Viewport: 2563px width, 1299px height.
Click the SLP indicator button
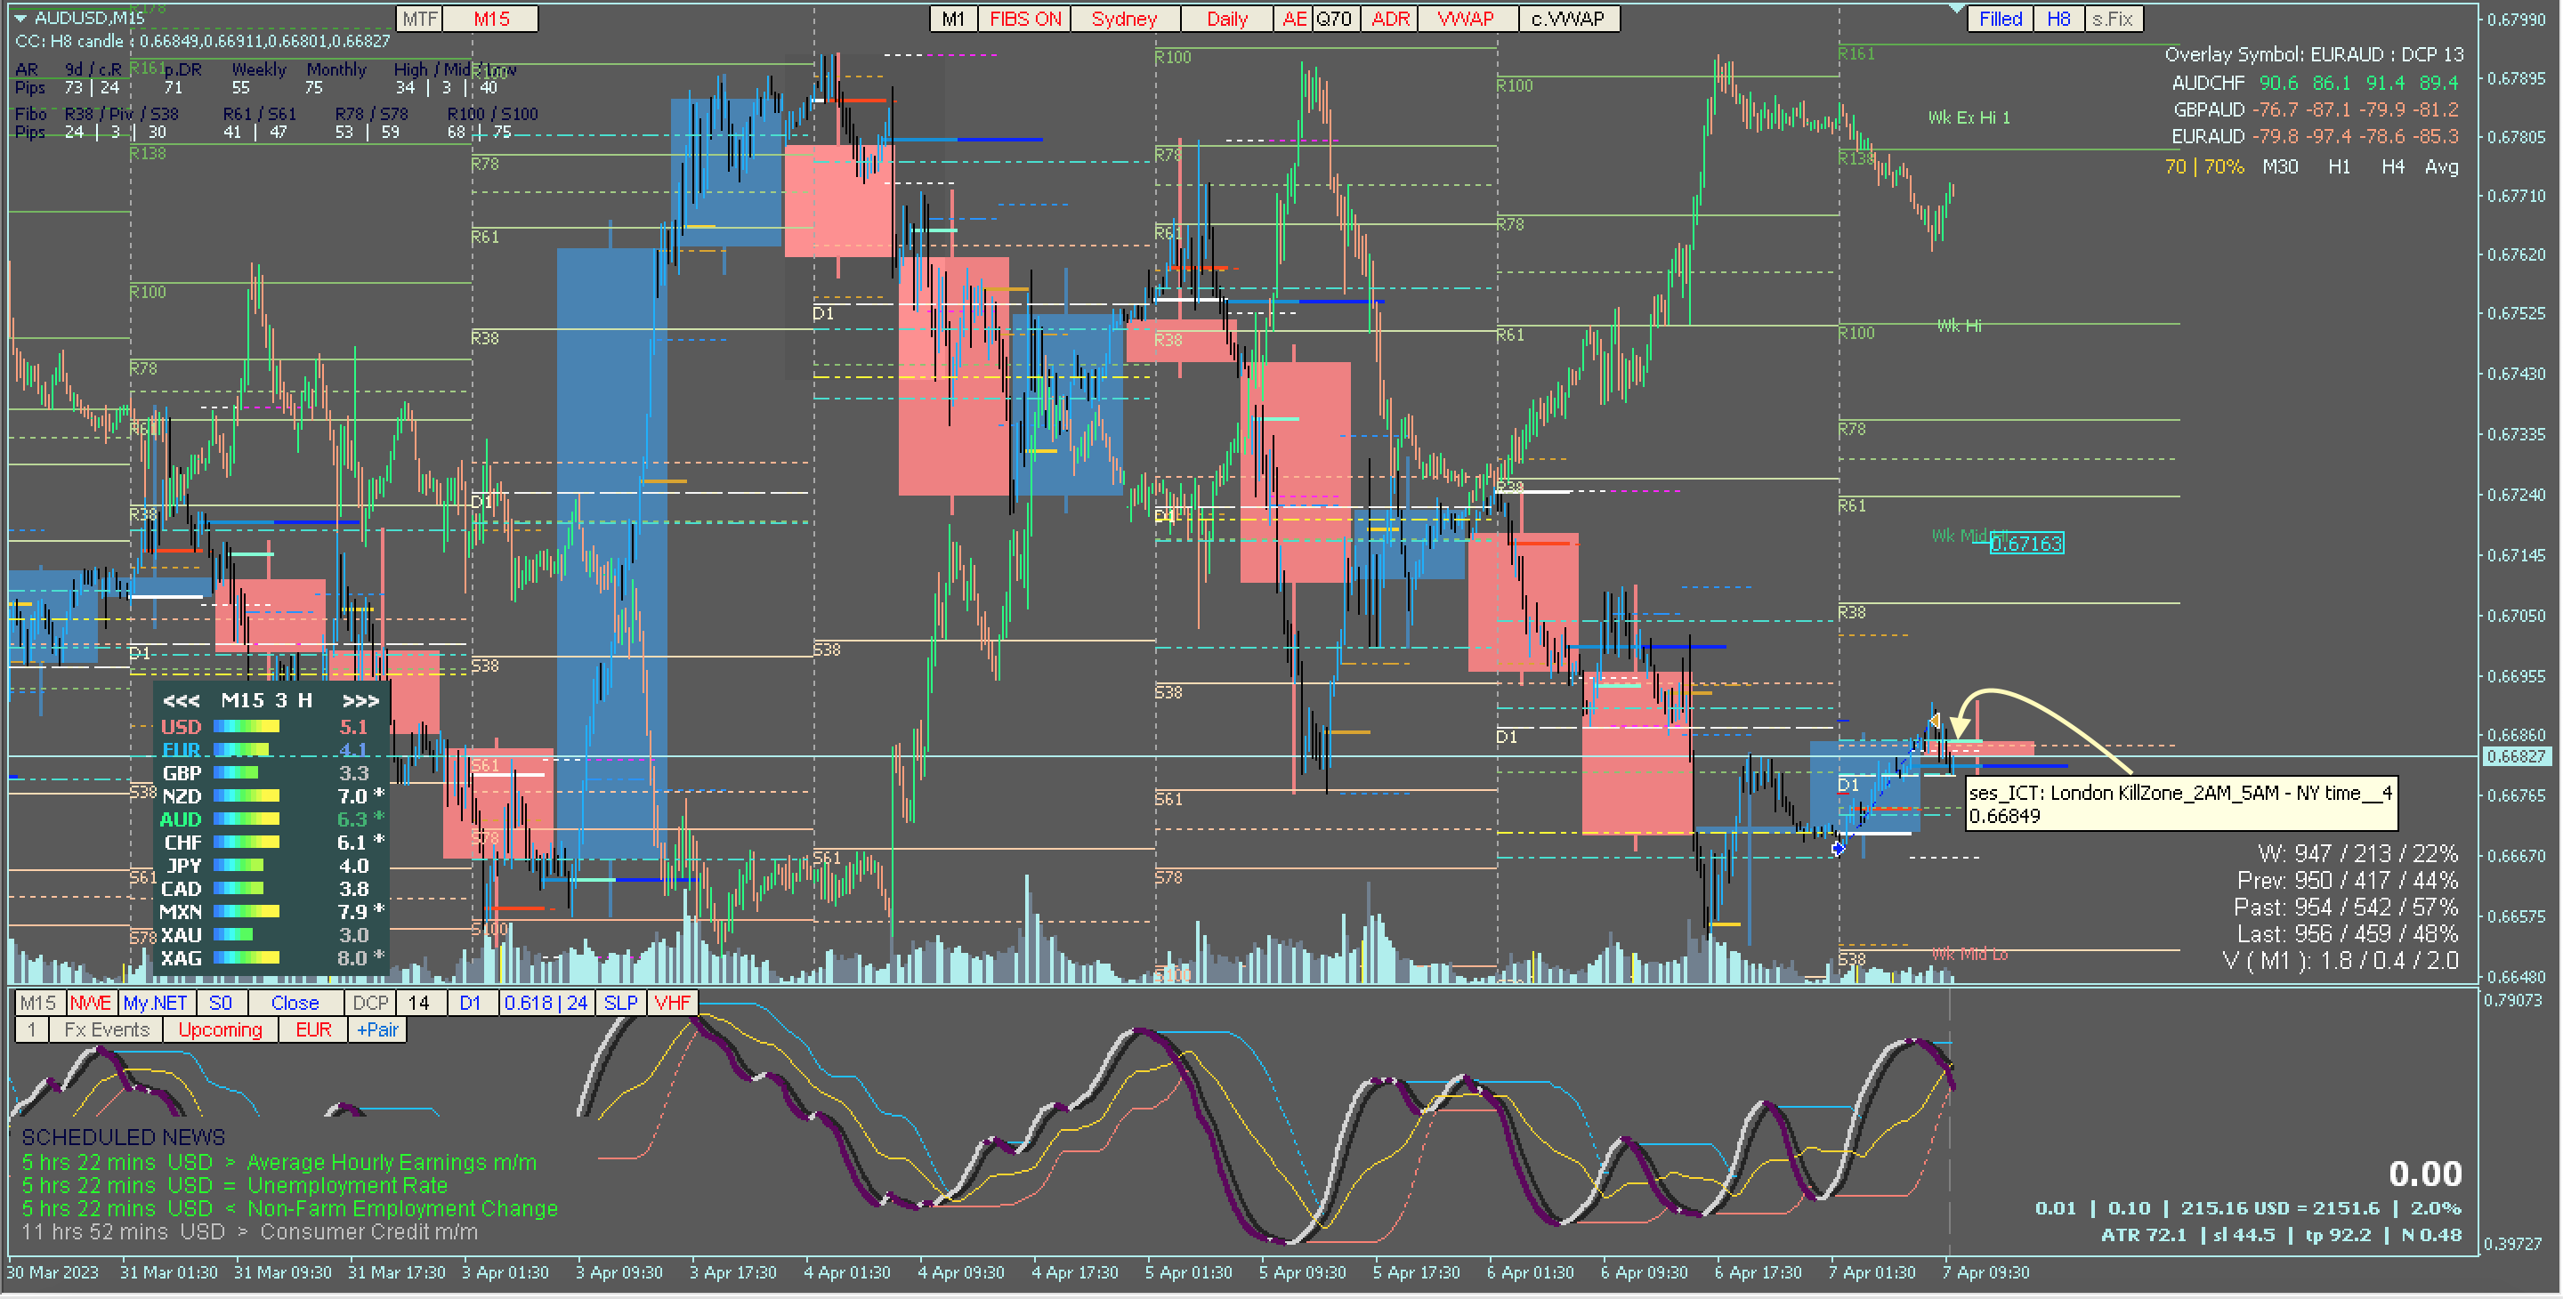[621, 1004]
